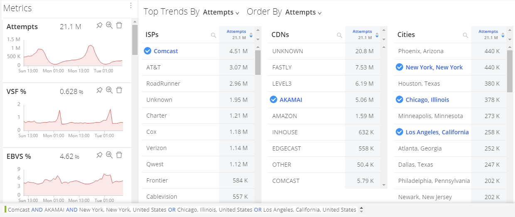Delete the Attempts metric chart

click(119, 26)
